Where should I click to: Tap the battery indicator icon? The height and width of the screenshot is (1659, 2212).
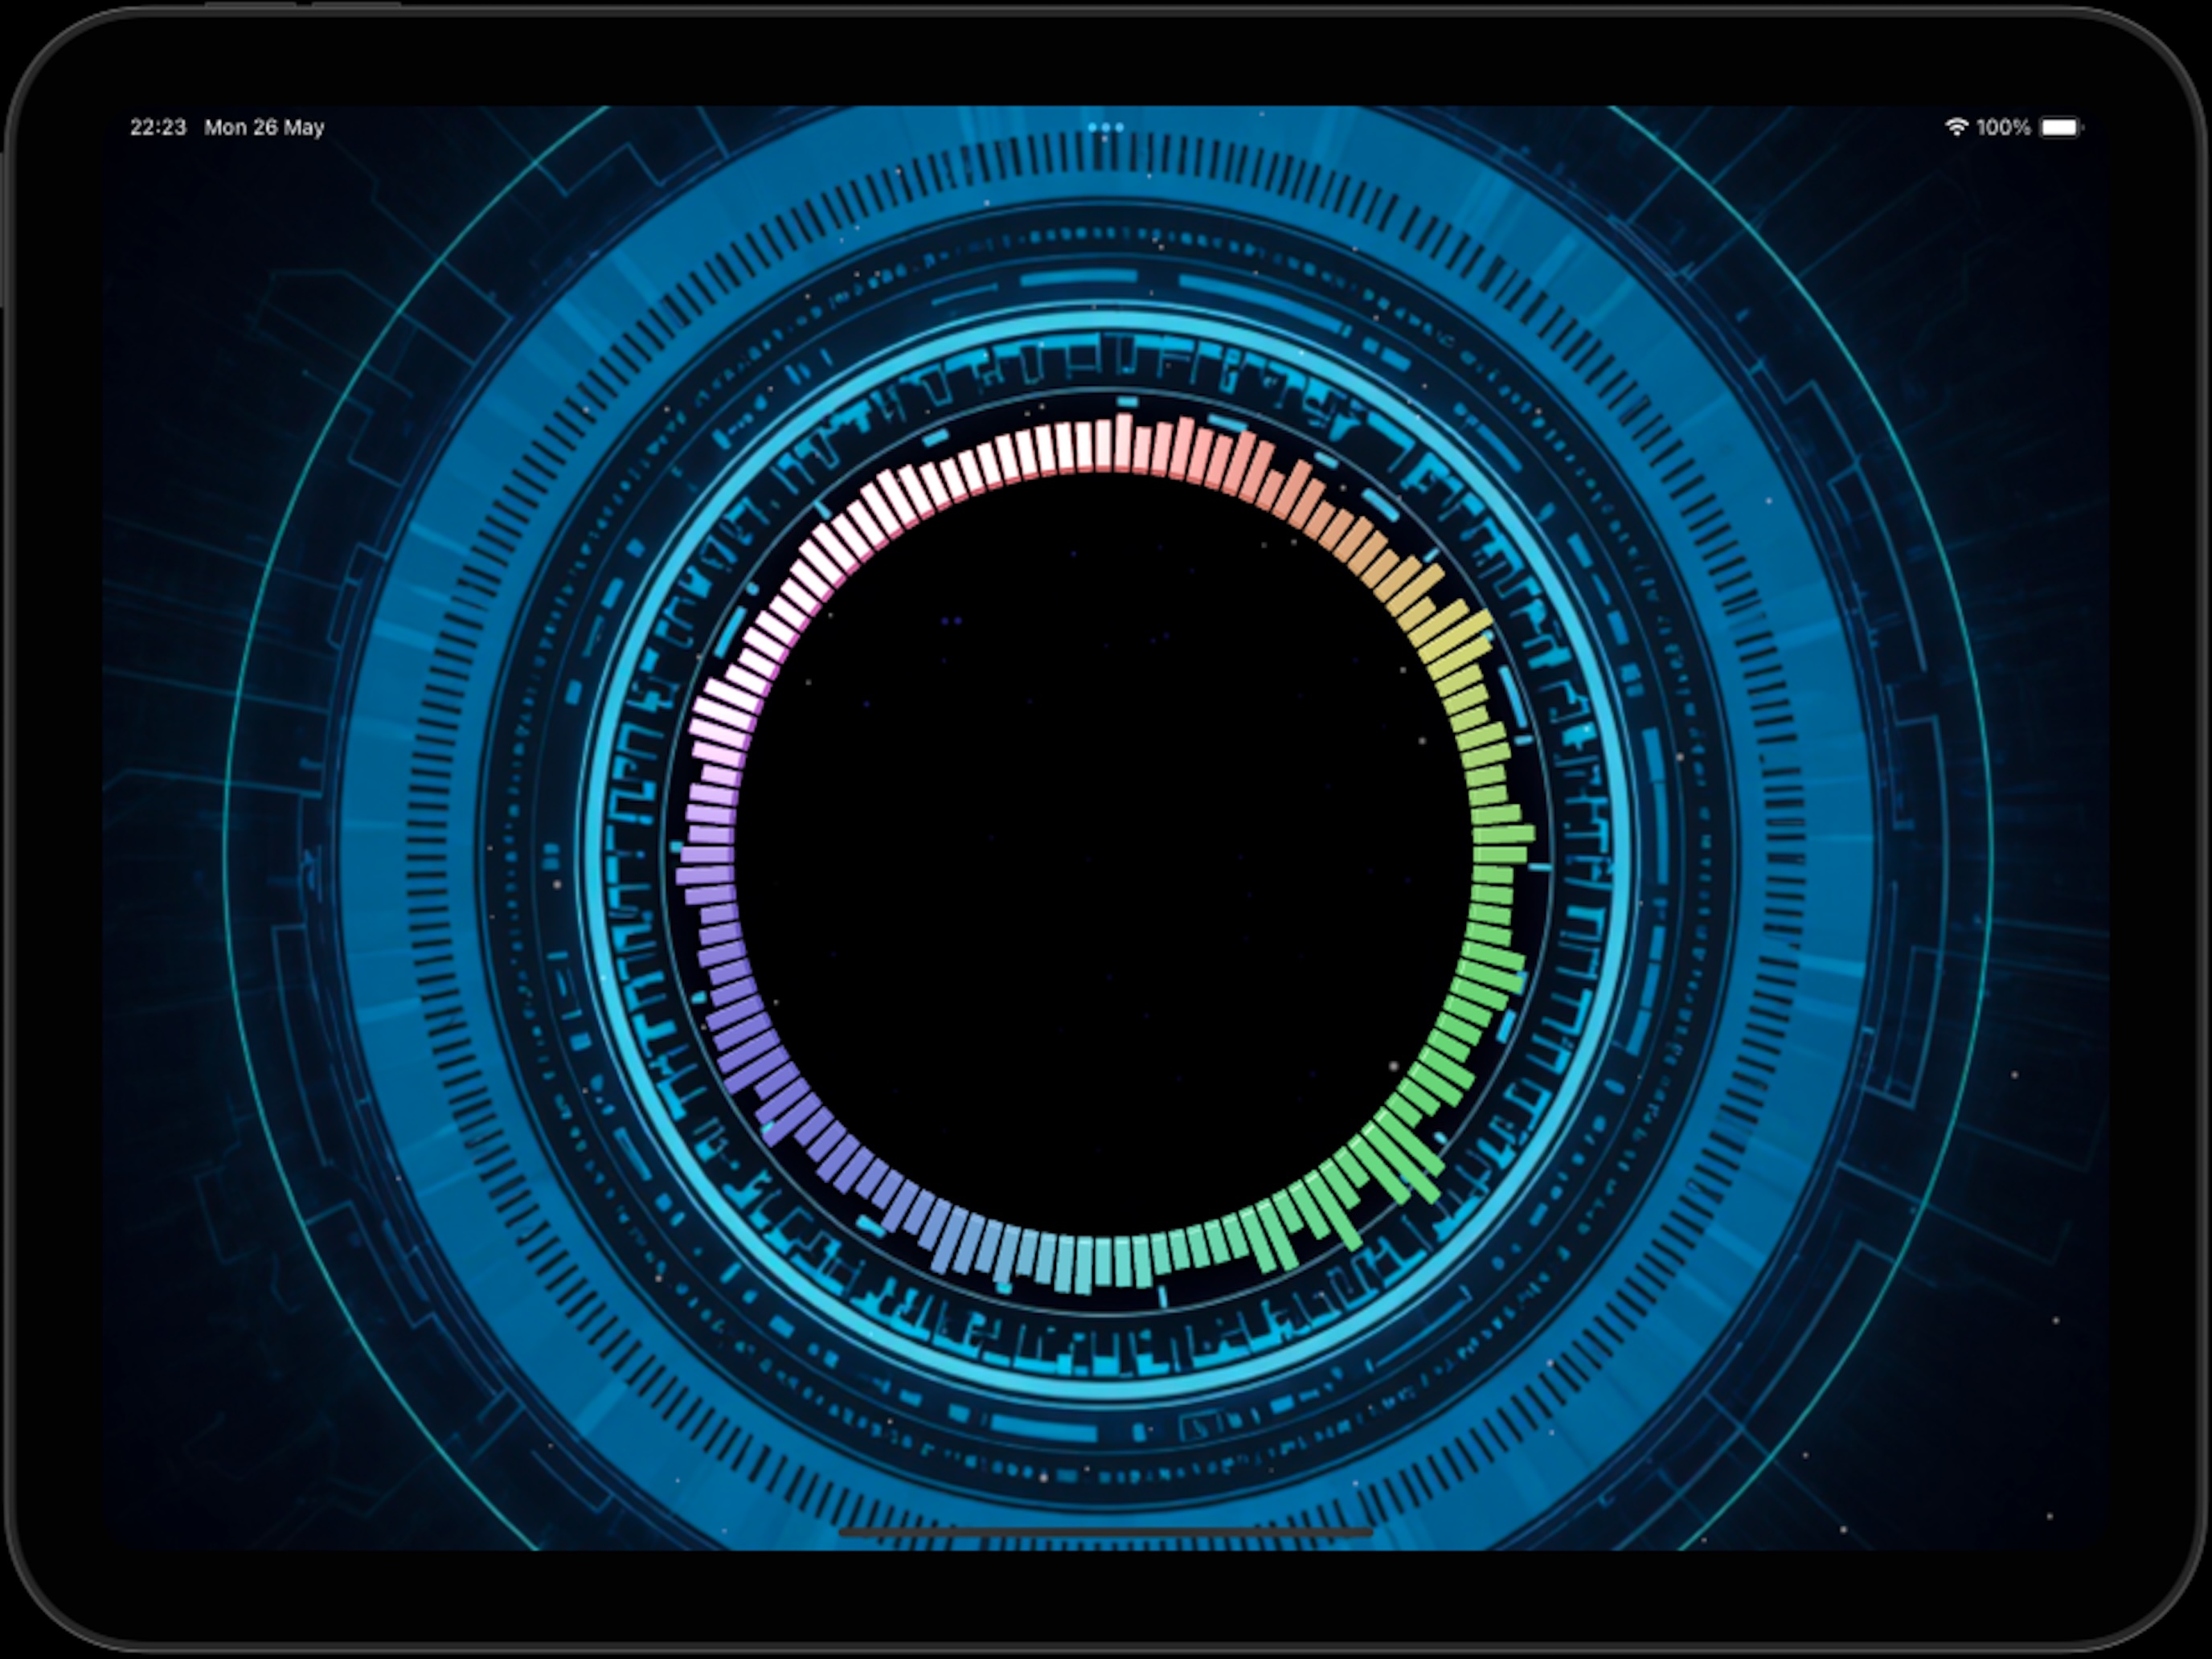pyautogui.click(x=2061, y=127)
